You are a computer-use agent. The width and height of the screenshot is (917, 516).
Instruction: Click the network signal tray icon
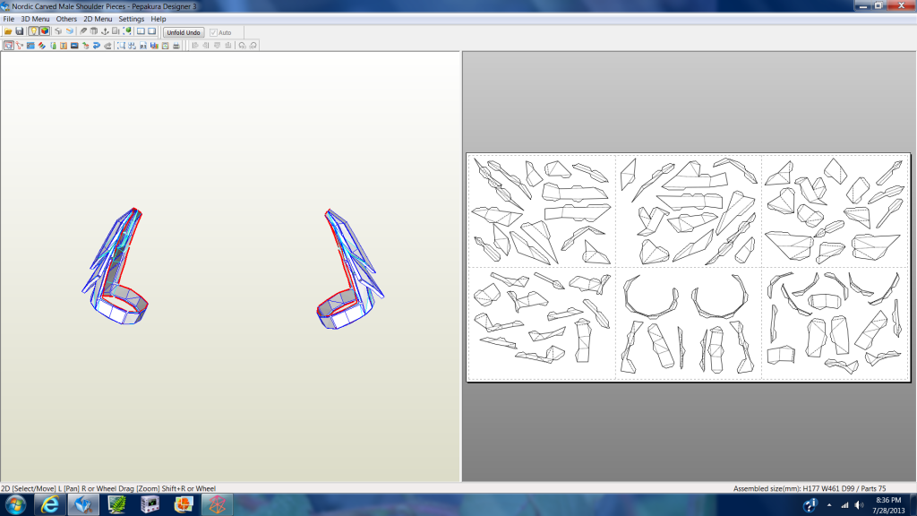point(844,505)
